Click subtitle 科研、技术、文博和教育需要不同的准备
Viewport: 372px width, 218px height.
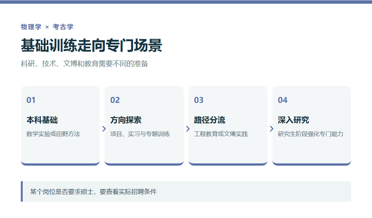tap(84, 64)
